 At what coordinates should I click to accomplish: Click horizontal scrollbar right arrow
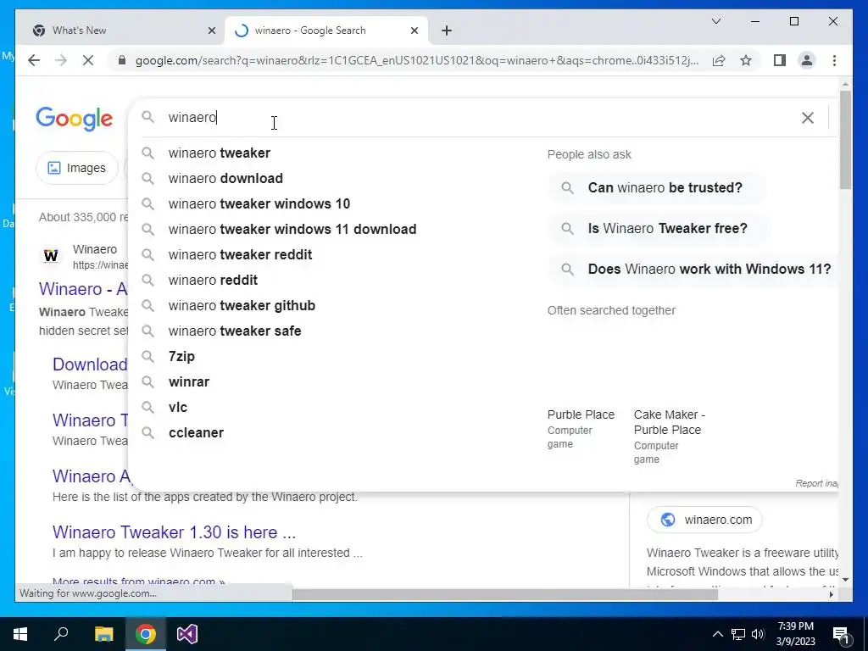click(x=831, y=594)
